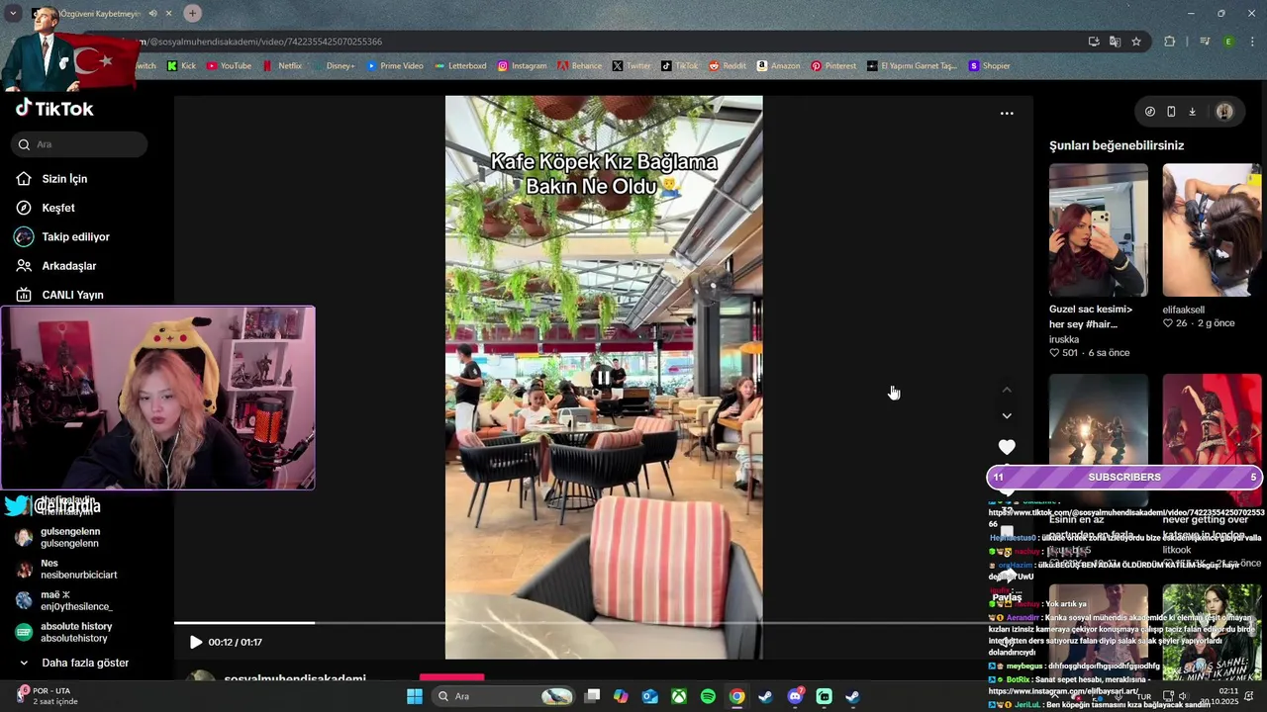Open the media control icon in toolbar

[x=1205, y=42]
